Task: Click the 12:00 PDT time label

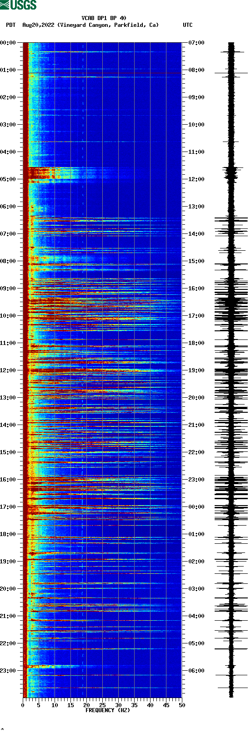Action: (8, 370)
